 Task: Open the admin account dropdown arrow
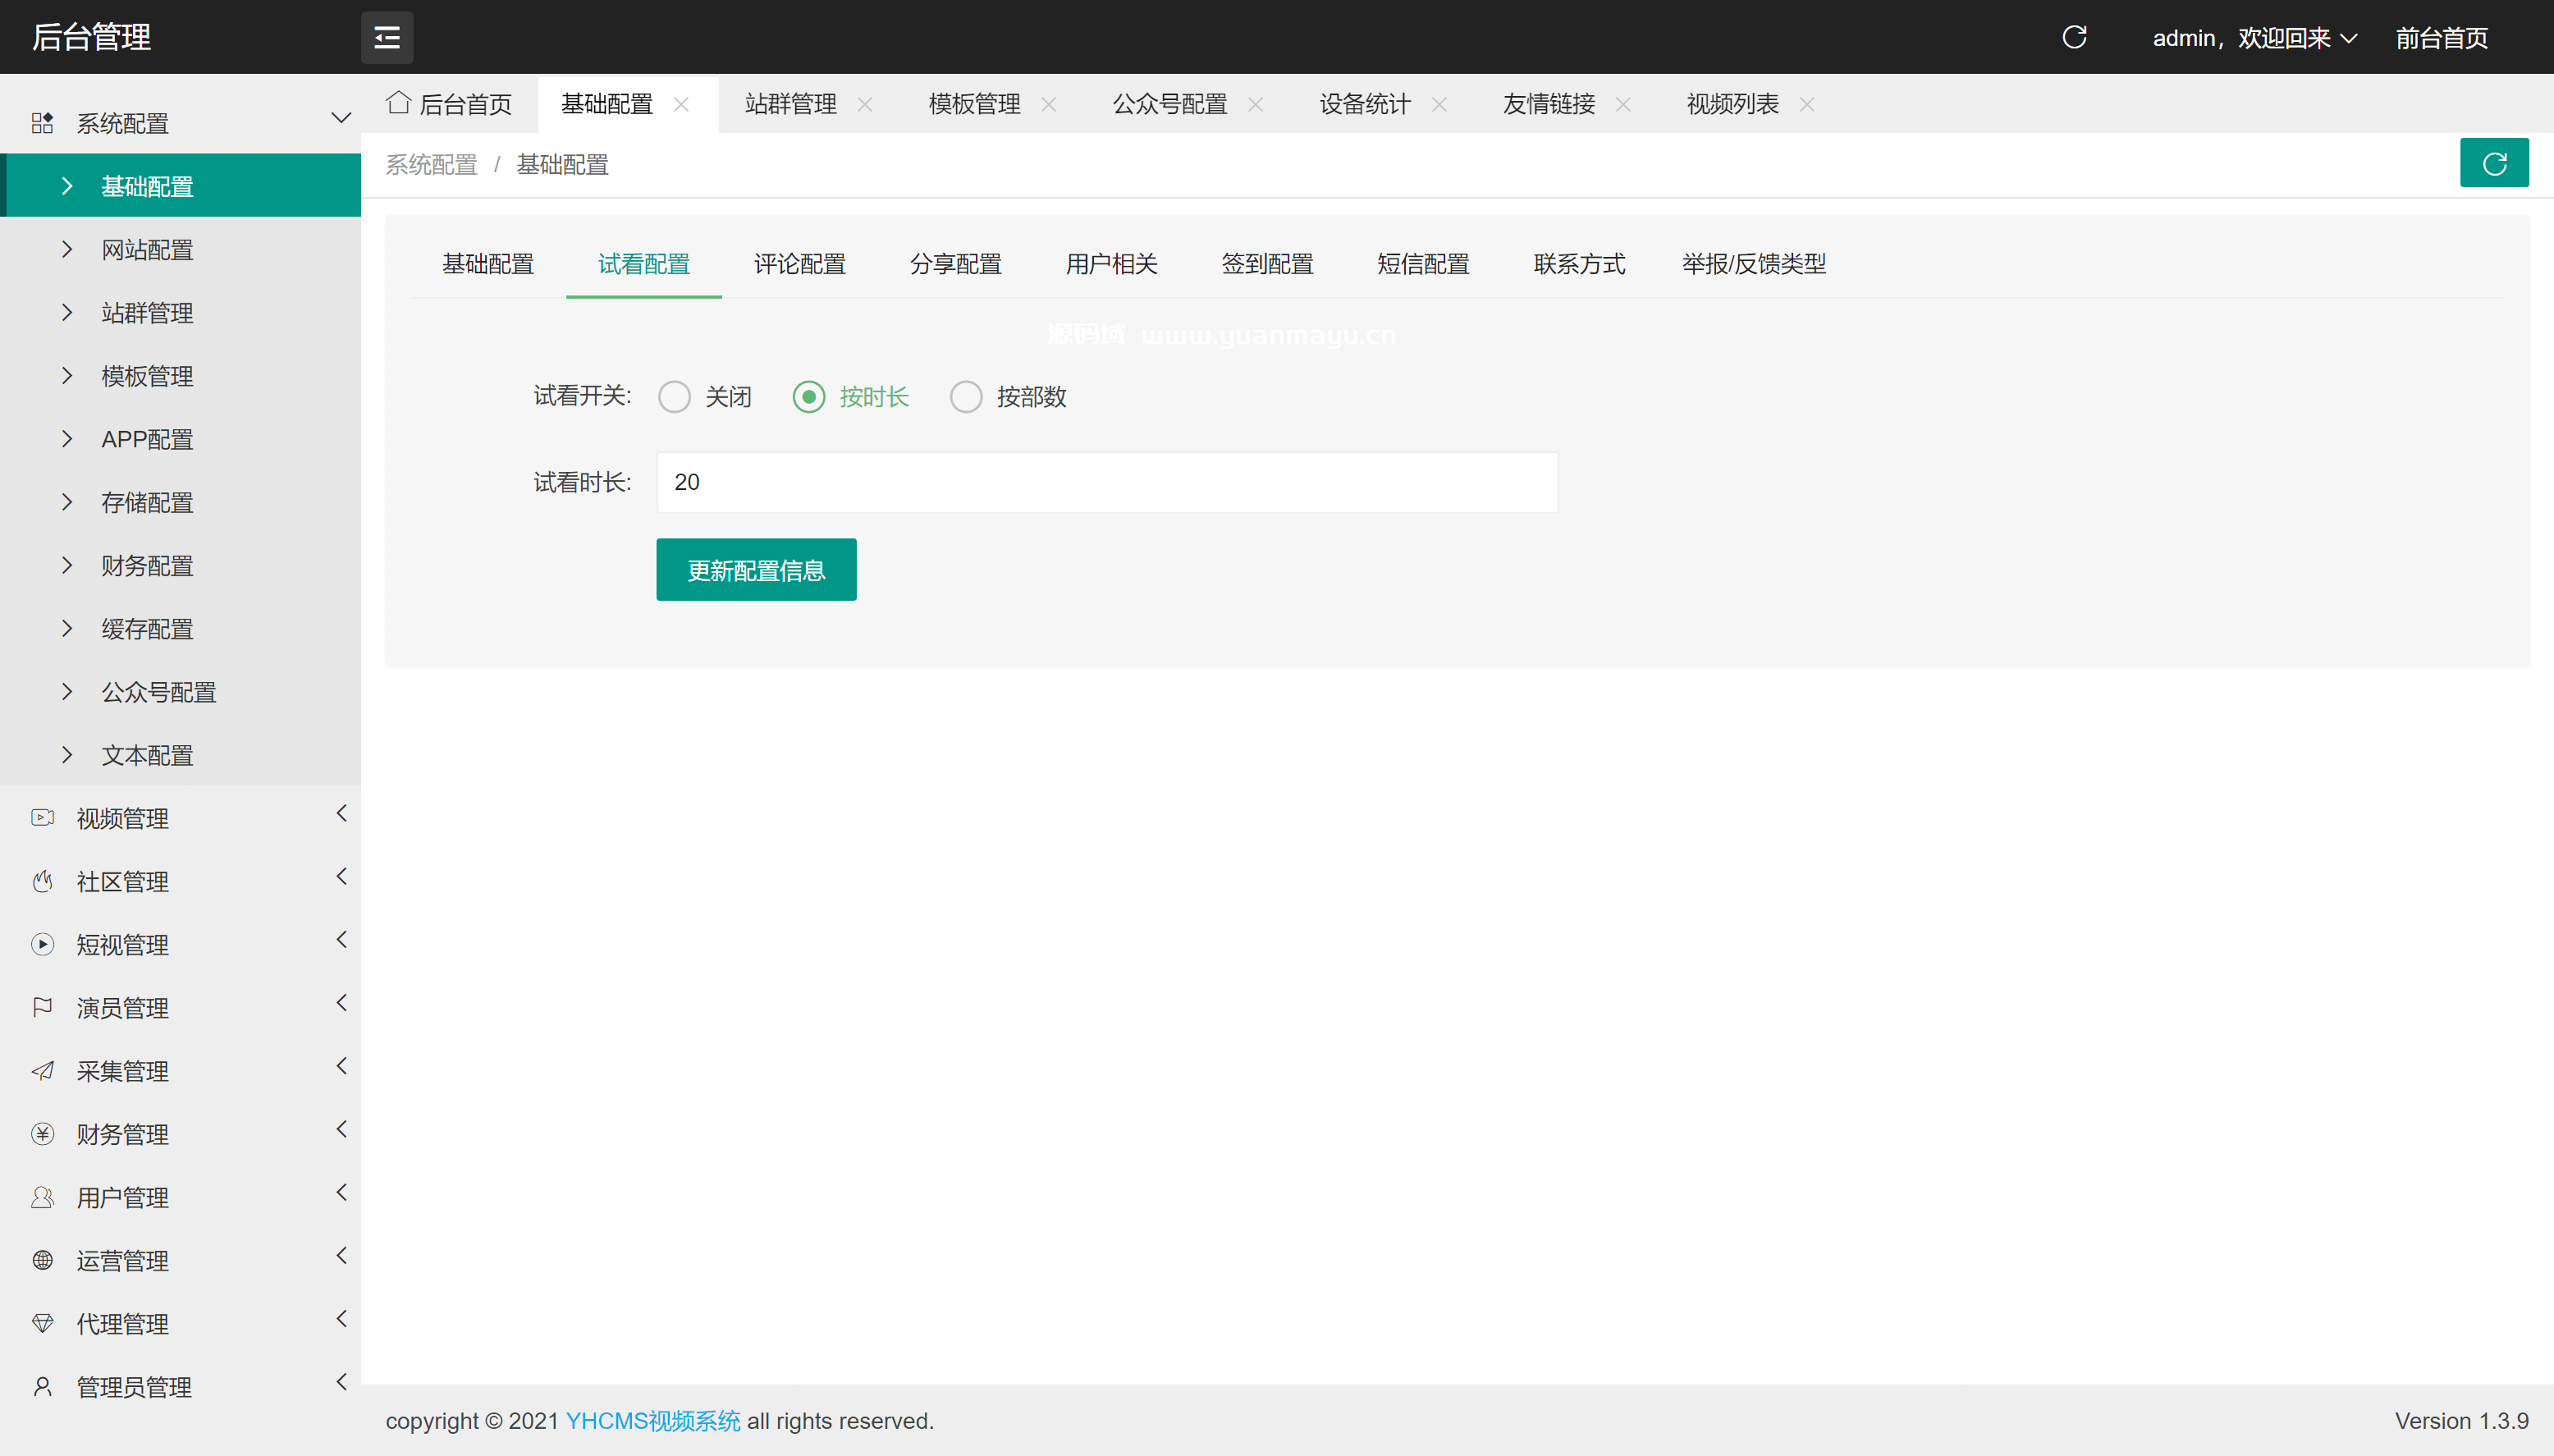[2346, 38]
